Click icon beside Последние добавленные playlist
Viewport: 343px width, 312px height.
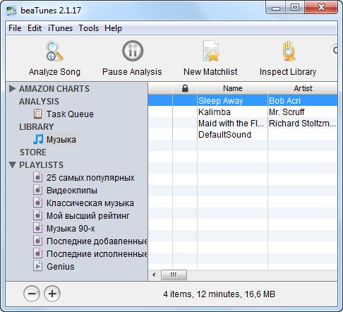click(37, 241)
